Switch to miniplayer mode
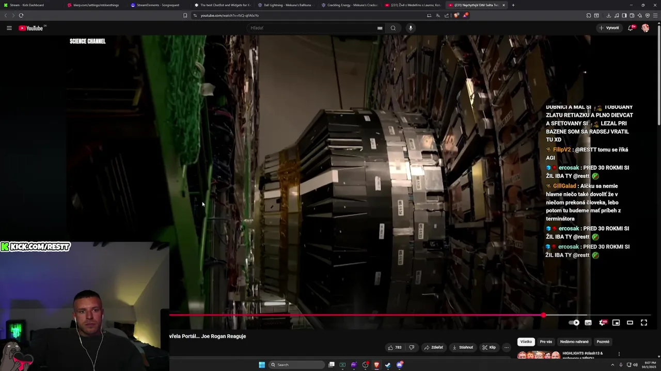The height and width of the screenshot is (371, 661). pos(616,323)
